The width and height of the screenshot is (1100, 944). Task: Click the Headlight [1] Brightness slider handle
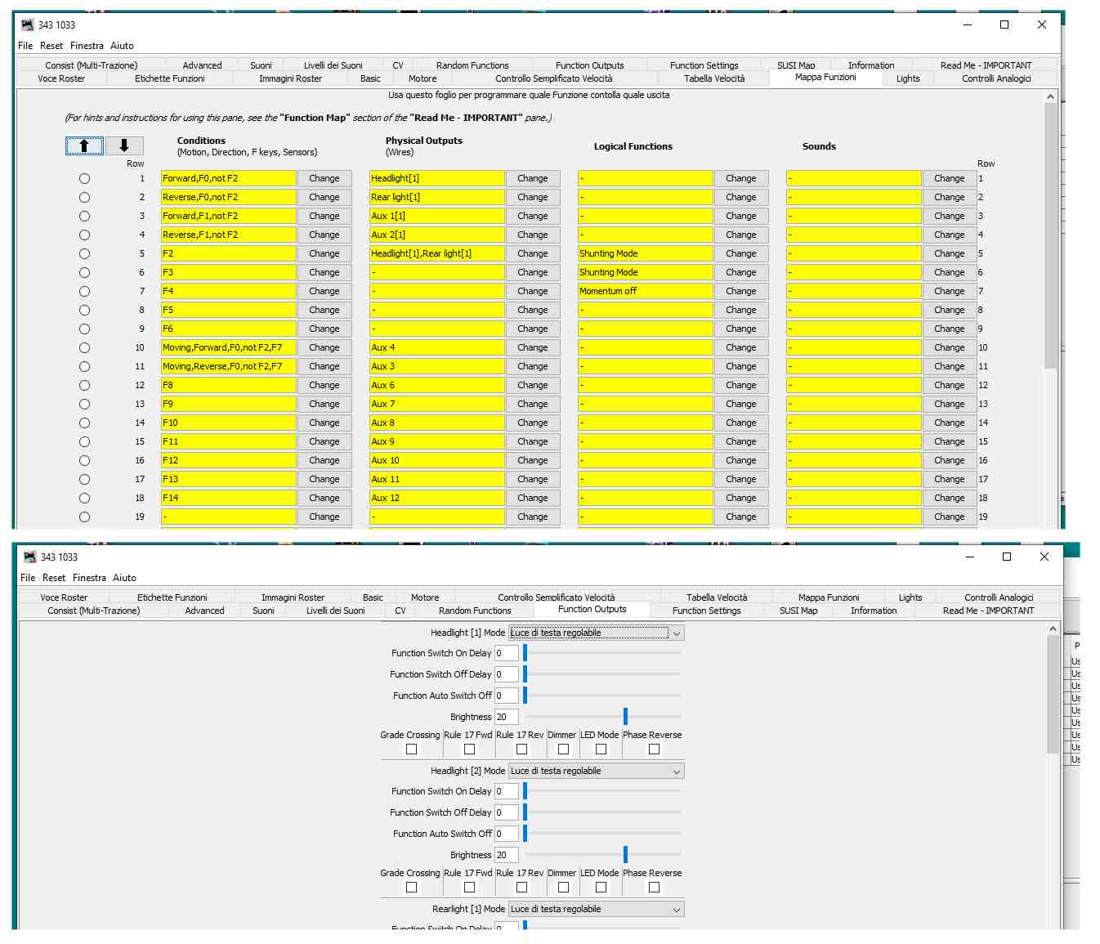625,717
